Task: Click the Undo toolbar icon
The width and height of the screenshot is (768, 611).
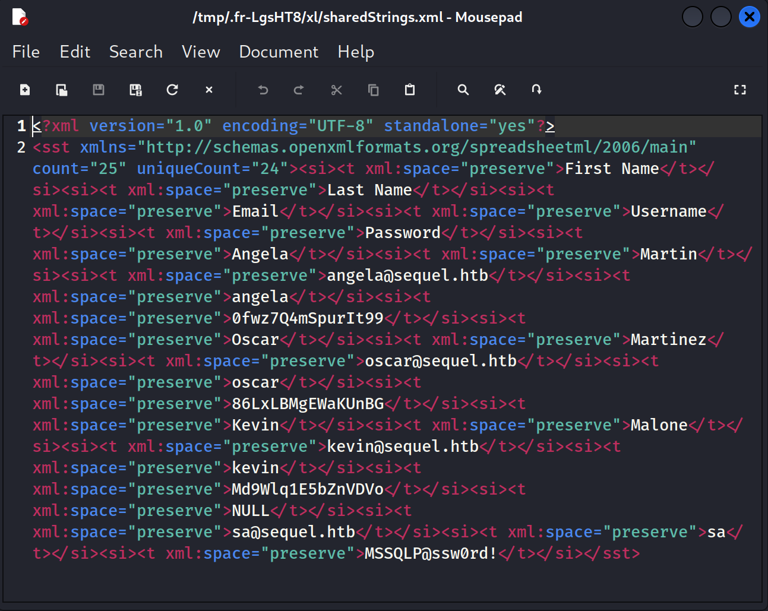Action: point(263,90)
